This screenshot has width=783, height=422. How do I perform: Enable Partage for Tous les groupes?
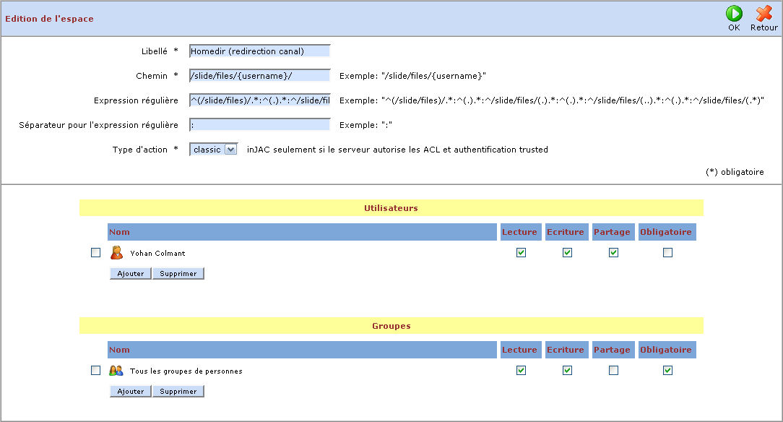click(x=613, y=371)
